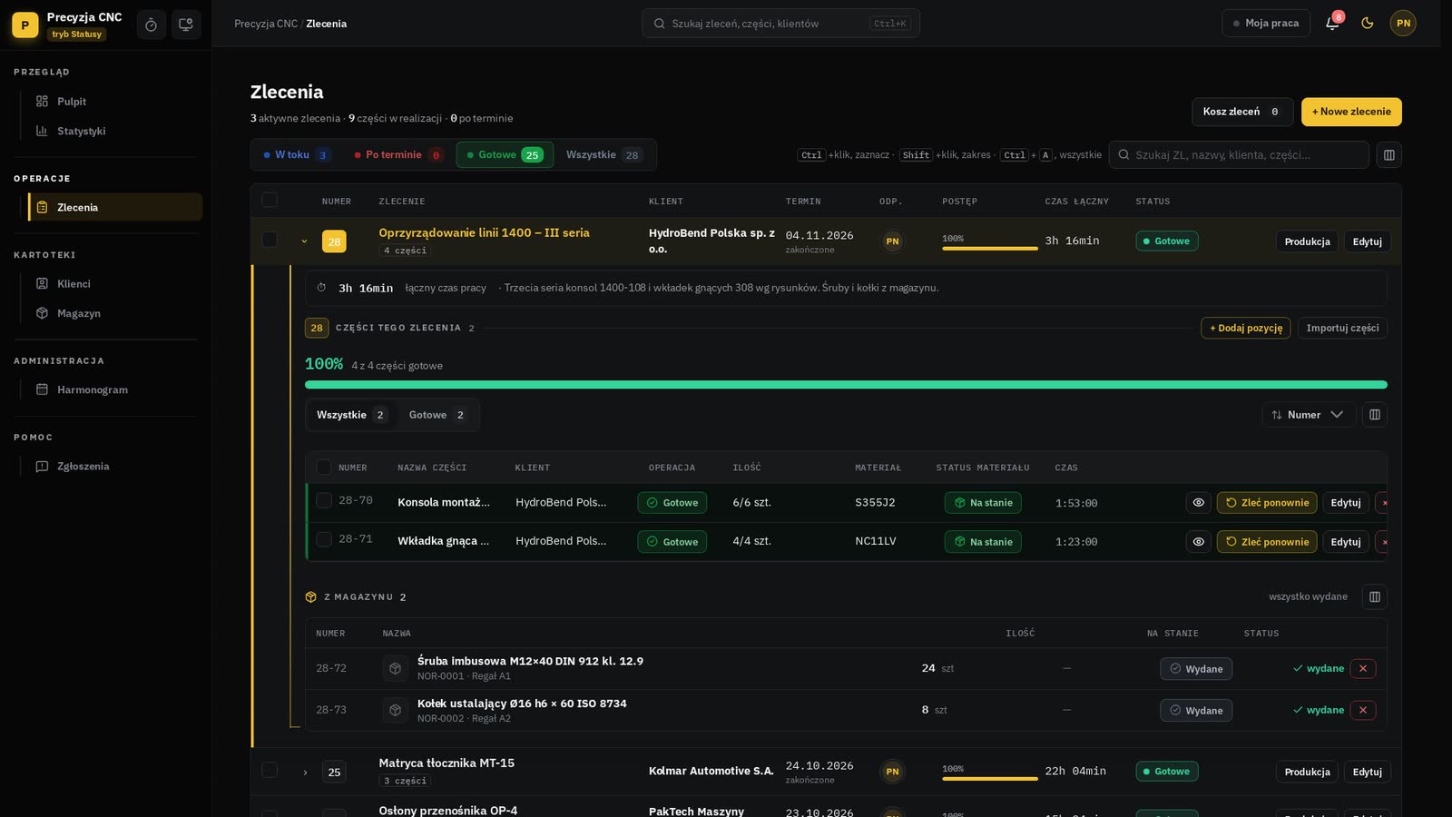Remove warehouse item 28-72 with red X
This screenshot has width=1452, height=817.
pyautogui.click(x=1363, y=669)
